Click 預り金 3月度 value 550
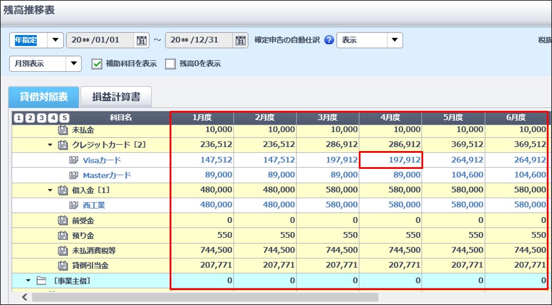The height and width of the screenshot is (305, 552). pyautogui.click(x=350, y=235)
